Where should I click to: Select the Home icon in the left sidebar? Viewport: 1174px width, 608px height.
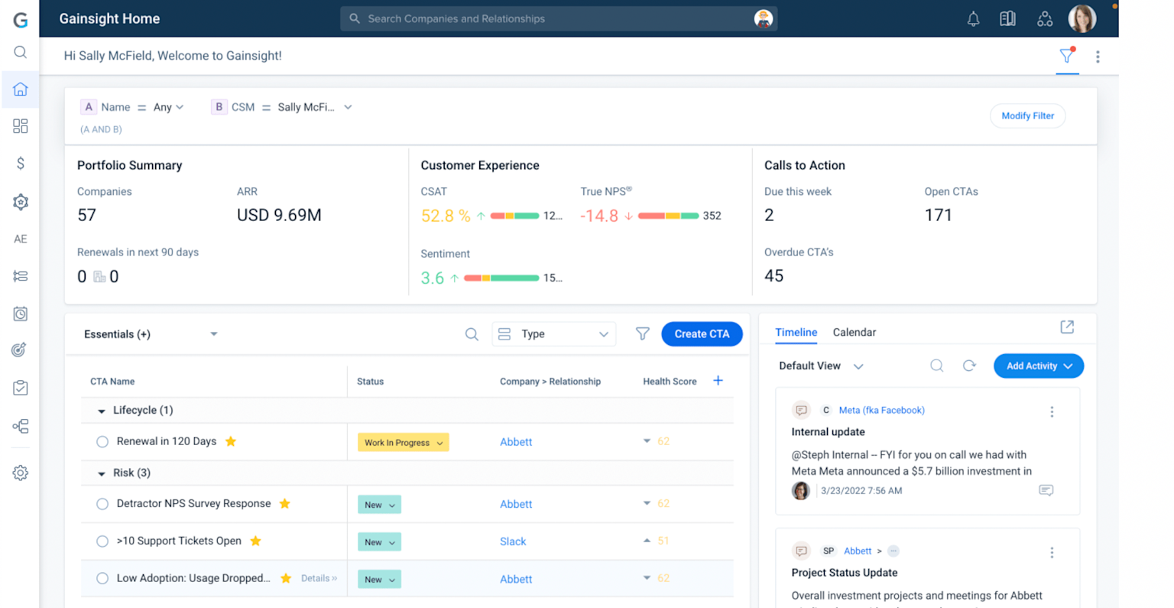point(20,89)
